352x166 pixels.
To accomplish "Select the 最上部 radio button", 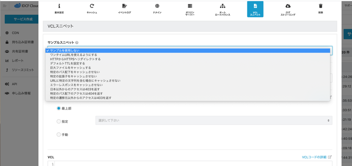I will 58,108.
